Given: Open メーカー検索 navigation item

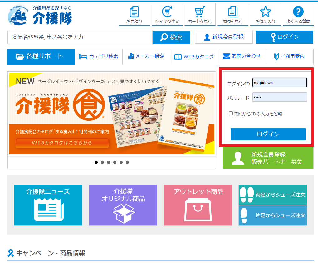Looking at the screenshot, I should click(x=146, y=57).
